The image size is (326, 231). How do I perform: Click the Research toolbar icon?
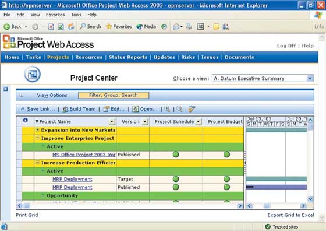(x=226, y=26)
